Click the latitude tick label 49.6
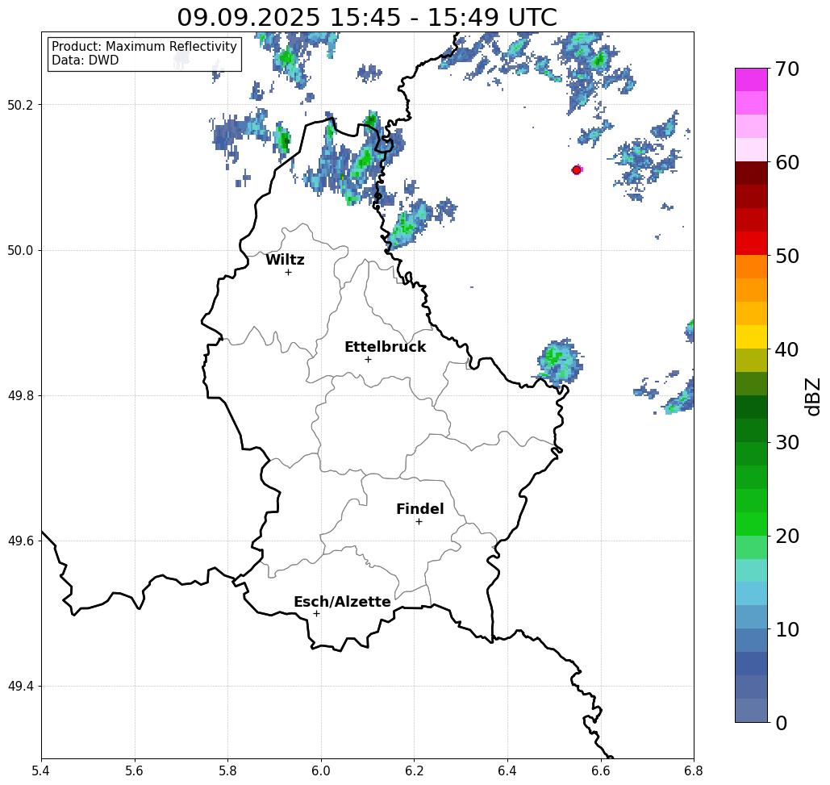The image size is (830, 785). coord(20,541)
